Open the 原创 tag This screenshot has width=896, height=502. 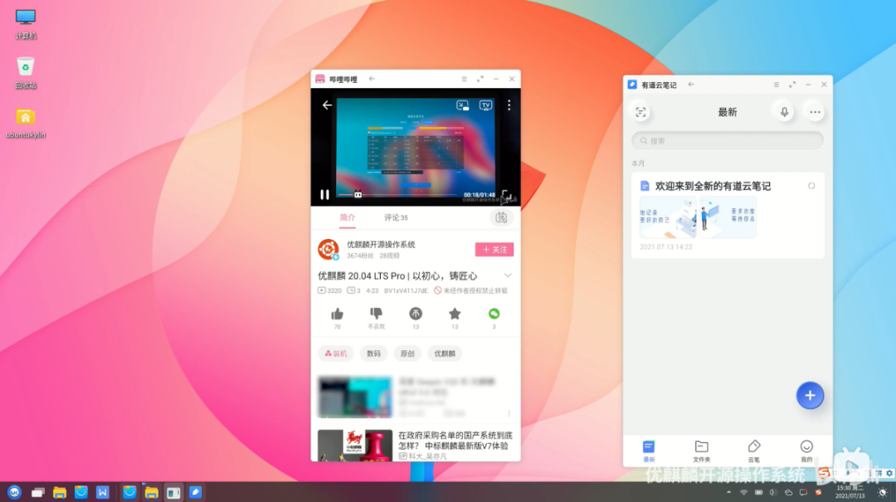click(407, 353)
